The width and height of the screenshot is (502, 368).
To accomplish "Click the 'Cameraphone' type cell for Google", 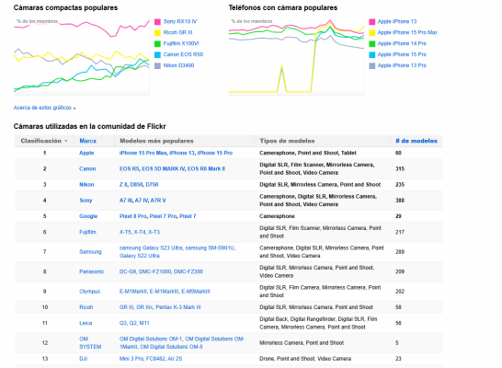I will 277,216.
